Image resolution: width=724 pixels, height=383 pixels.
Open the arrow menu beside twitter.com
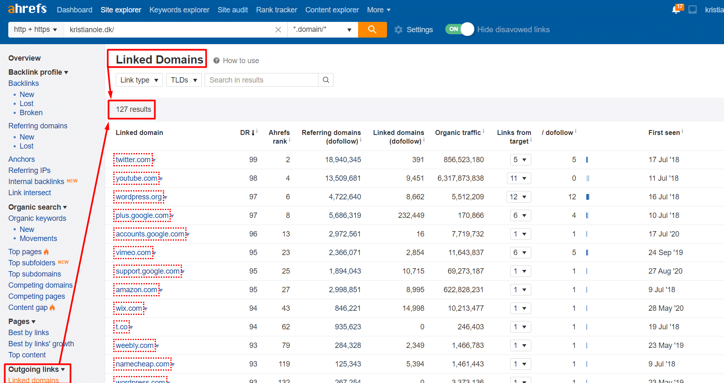tap(154, 161)
